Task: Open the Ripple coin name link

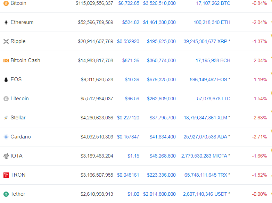Action: [18, 41]
